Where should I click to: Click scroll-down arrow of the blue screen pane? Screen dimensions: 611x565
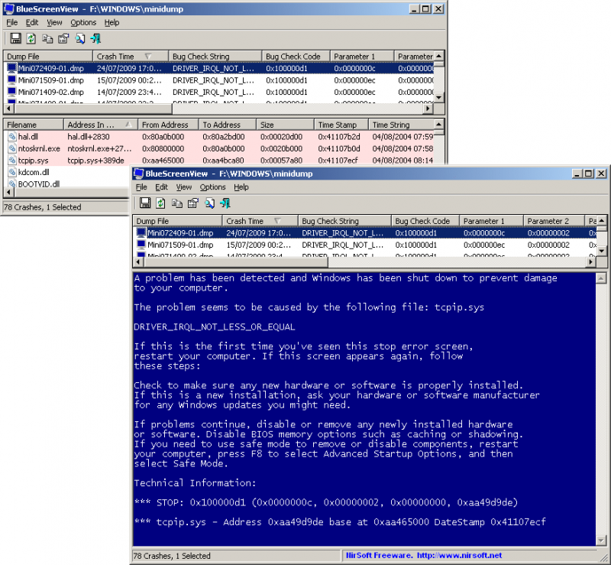[601, 541]
